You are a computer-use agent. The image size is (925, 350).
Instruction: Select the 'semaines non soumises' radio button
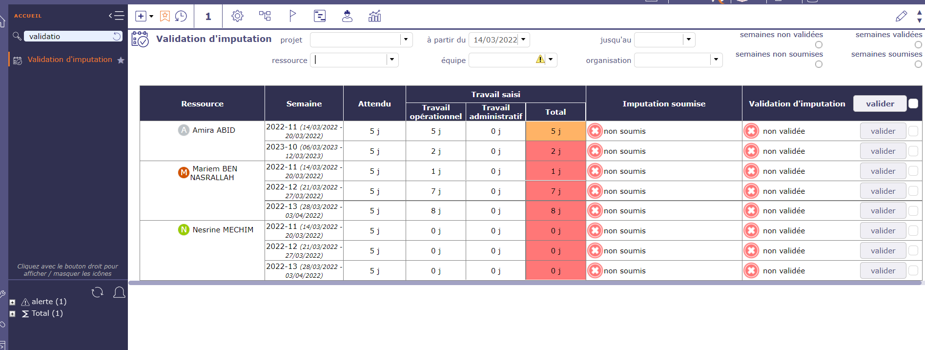point(819,64)
